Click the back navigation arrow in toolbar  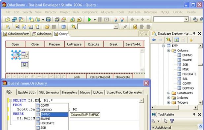pos(132,19)
